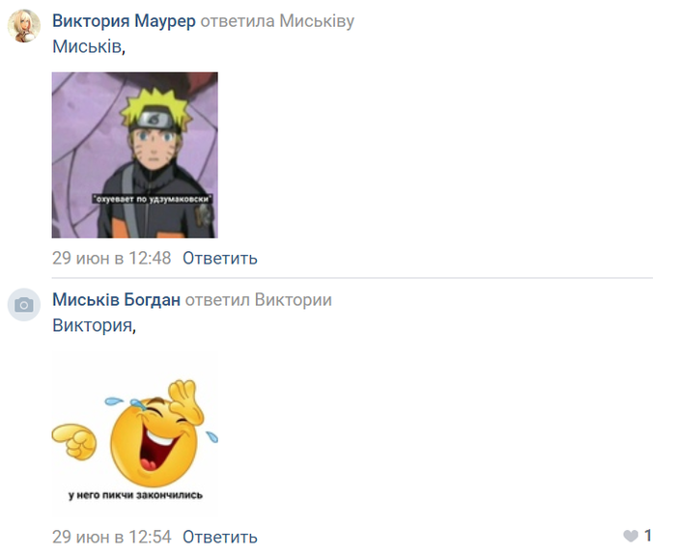The width and height of the screenshot is (676, 554).
Task: Click the "Виктория," mention in the second comment
Action: tap(94, 325)
